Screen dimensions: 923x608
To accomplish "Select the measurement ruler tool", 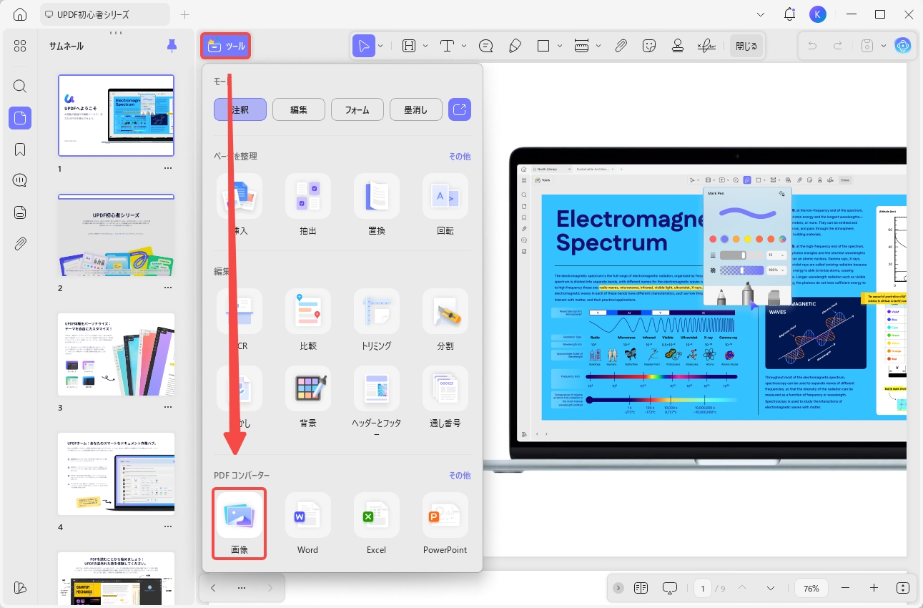I will point(582,46).
